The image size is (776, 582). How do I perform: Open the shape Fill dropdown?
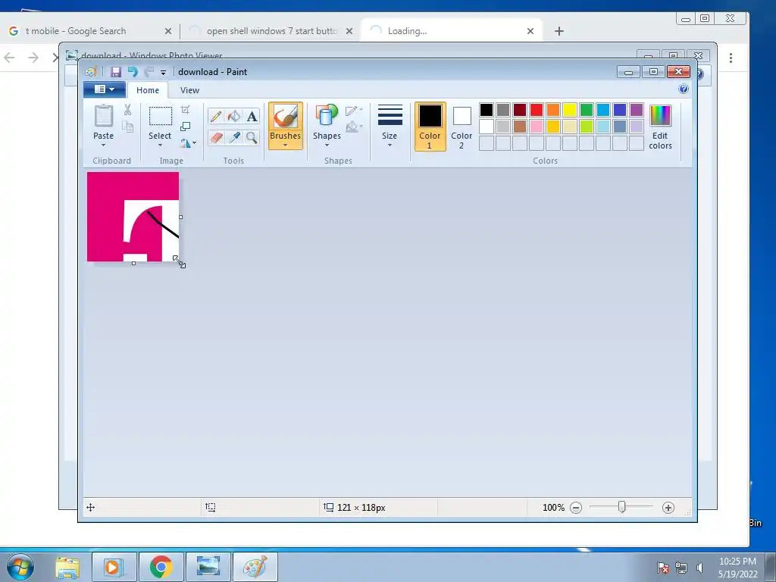354,127
